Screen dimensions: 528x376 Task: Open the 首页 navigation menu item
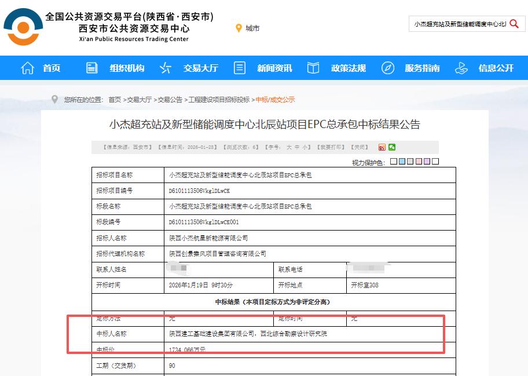[52, 68]
